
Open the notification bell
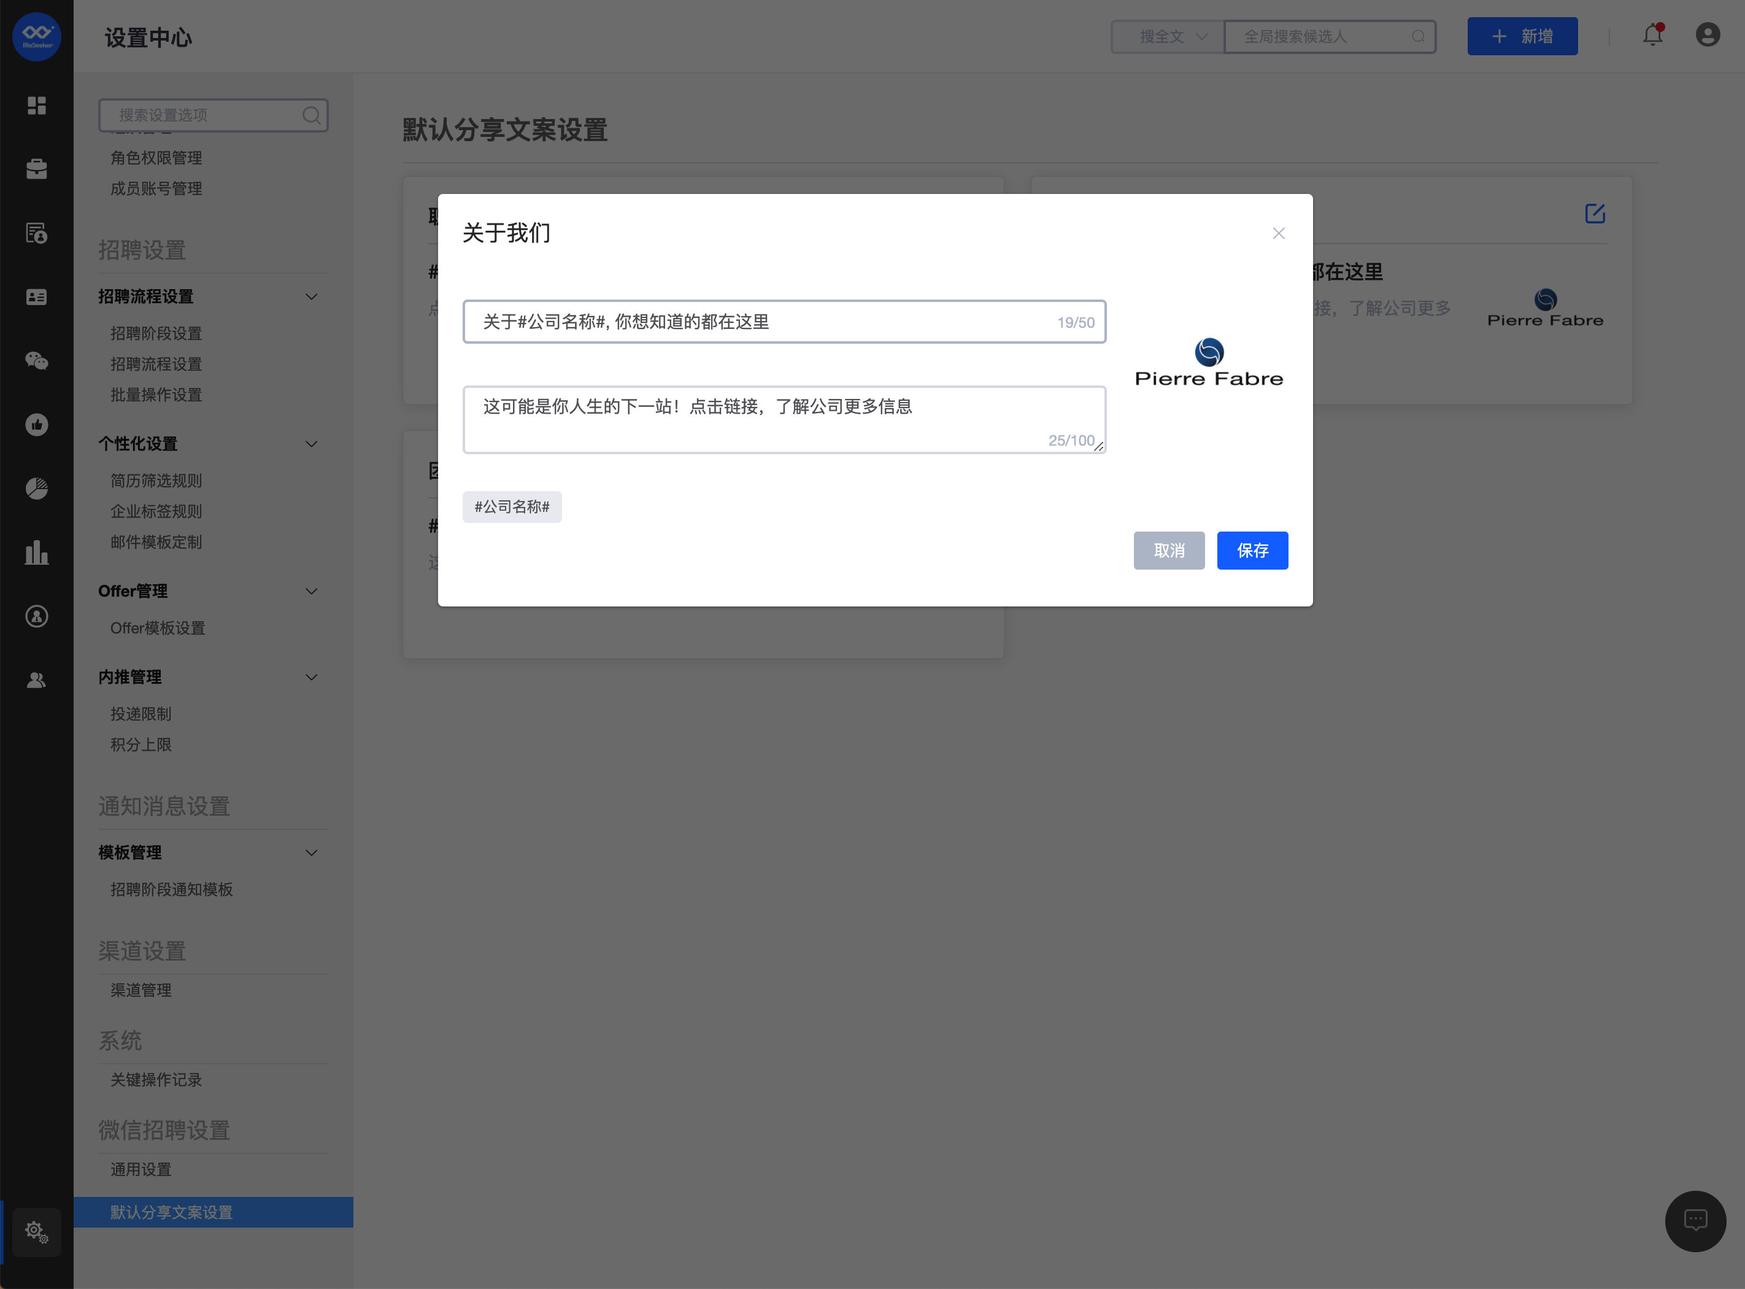coord(1653,35)
